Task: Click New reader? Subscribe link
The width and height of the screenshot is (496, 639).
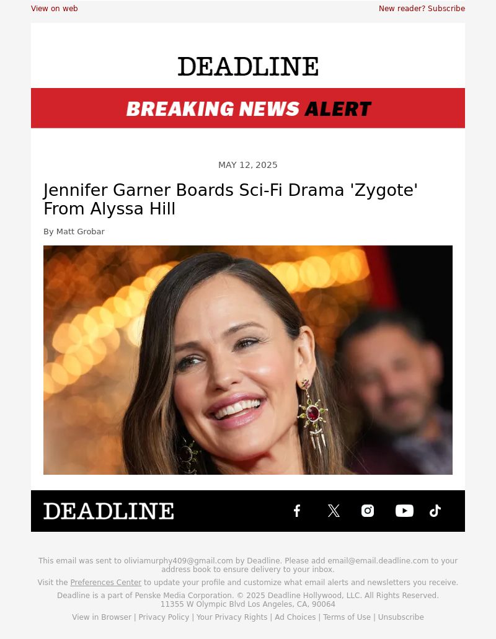Action: coord(422,9)
